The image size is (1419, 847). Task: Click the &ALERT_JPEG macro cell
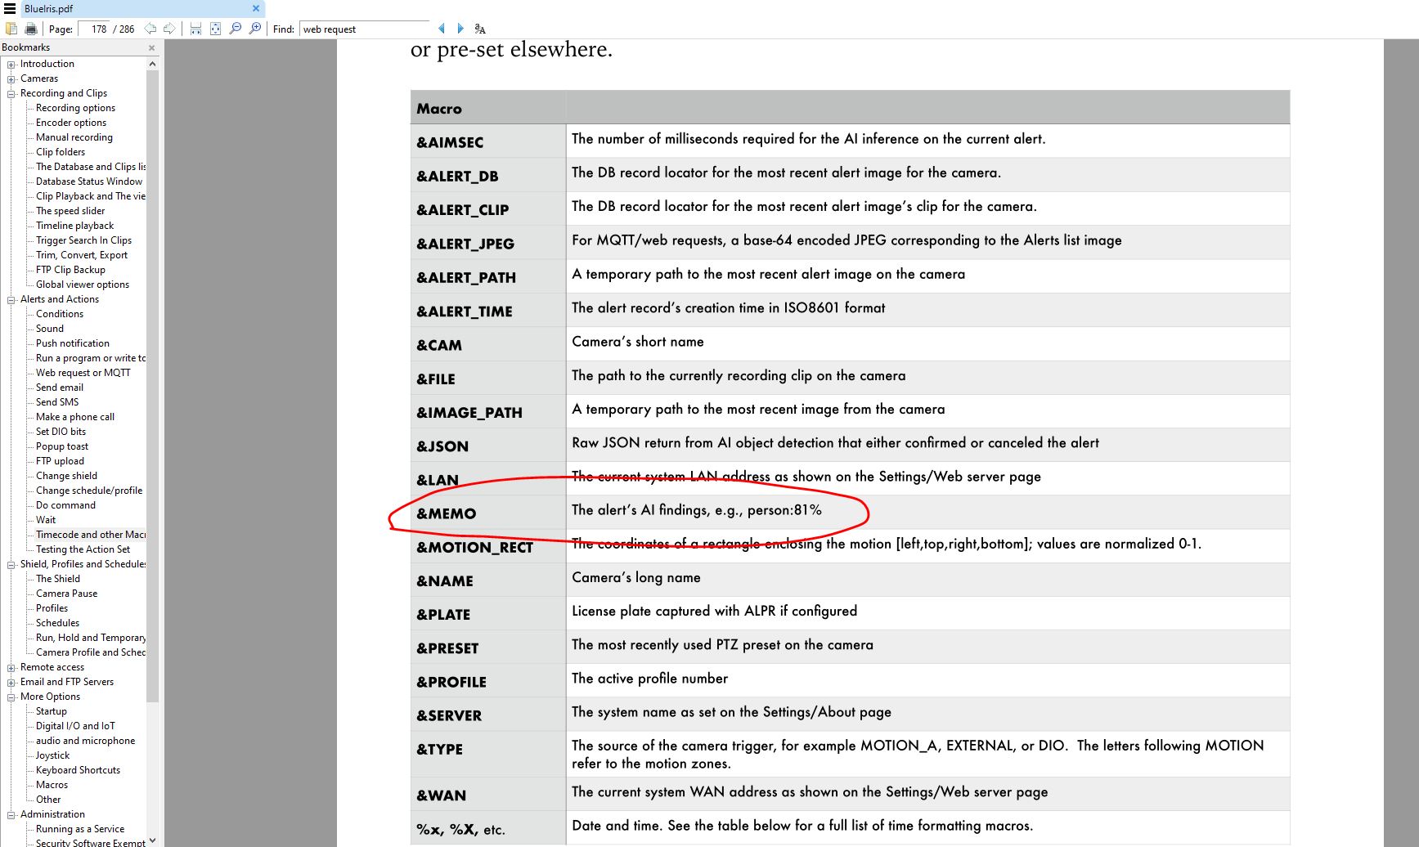488,243
